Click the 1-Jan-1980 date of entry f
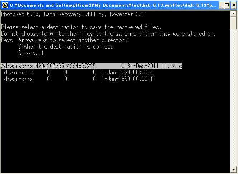 (x=116, y=79)
